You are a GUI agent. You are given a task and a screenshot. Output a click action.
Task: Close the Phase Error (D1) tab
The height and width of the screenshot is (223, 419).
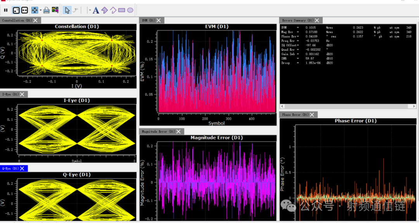[x=312, y=114]
